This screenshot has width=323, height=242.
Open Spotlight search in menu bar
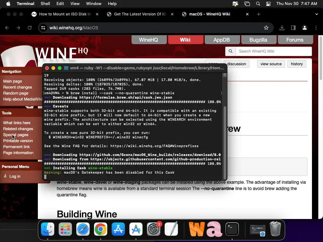(x=258, y=4)
